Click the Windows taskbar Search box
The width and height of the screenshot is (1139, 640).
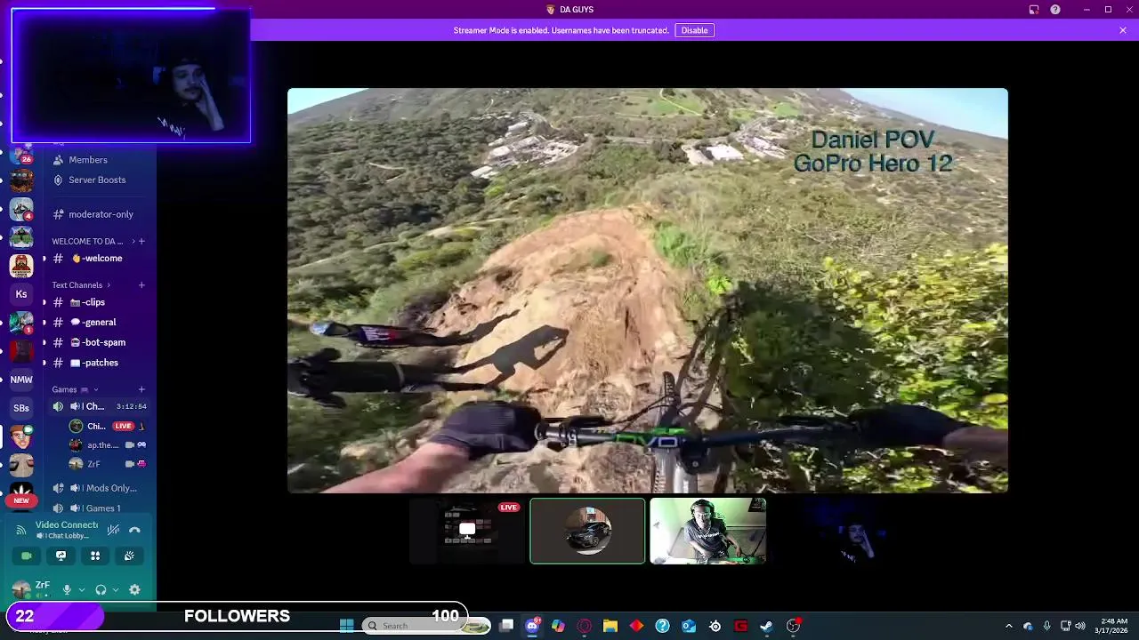tap(427, 626)
